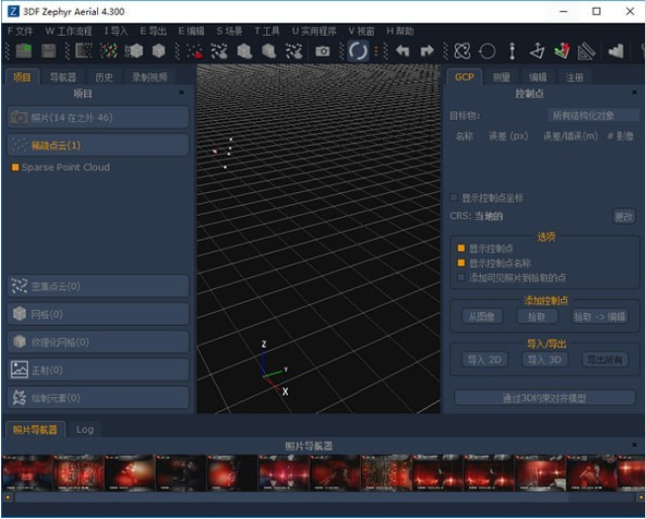This screenshot has height=519, width=645.
Task: Click the photo navigator horizontal scrollbar
Action: (x=322, y=497)
